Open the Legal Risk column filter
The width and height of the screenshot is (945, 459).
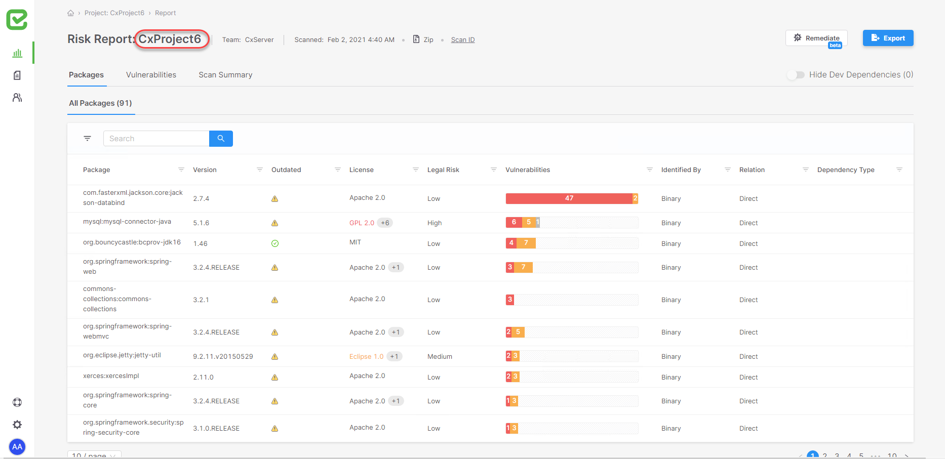pyautogui.click(x=494, y=170)
